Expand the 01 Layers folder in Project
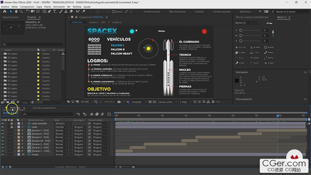The width and height of the screenshot is (311, 175). pyautogui.click(x=1, y=54)
